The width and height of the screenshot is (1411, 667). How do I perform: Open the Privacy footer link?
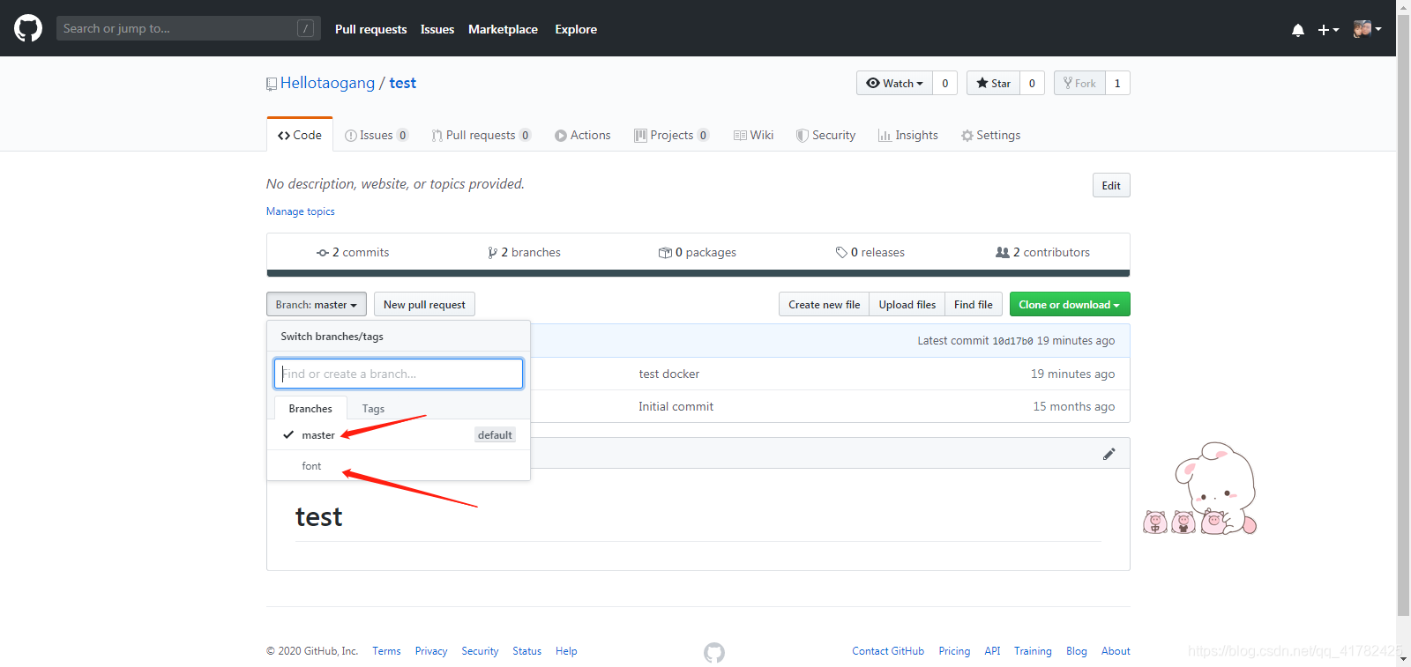pos(431,651)
